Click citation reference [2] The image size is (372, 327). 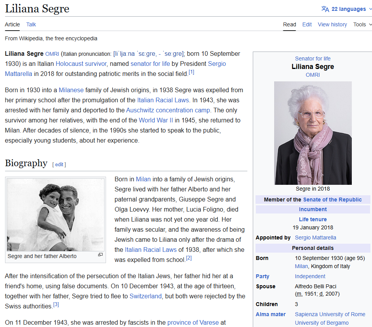189,258
